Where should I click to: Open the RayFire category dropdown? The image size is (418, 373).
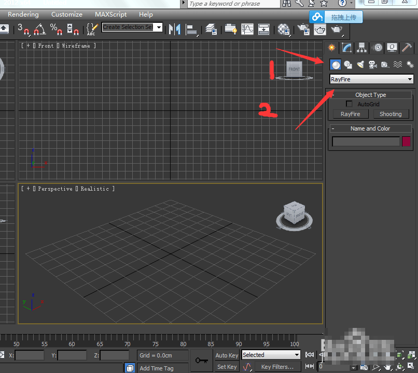[371, 79]
